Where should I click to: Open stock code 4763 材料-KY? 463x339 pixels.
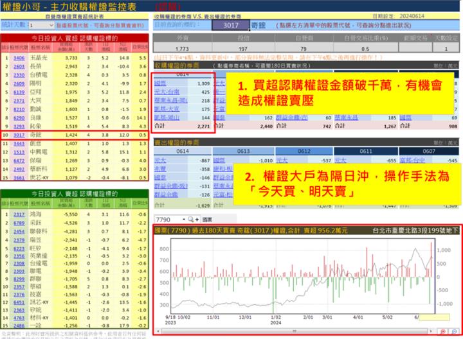(19, 318)
